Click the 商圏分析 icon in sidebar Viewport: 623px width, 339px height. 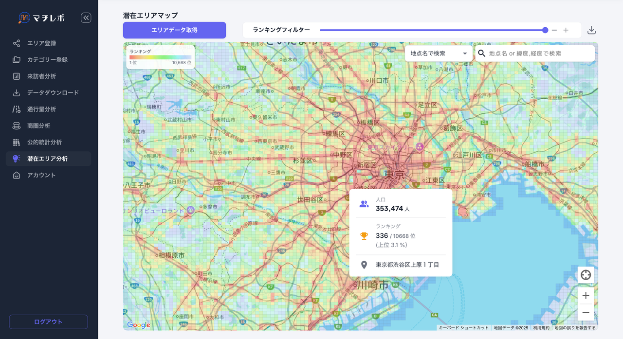[17, 126]
